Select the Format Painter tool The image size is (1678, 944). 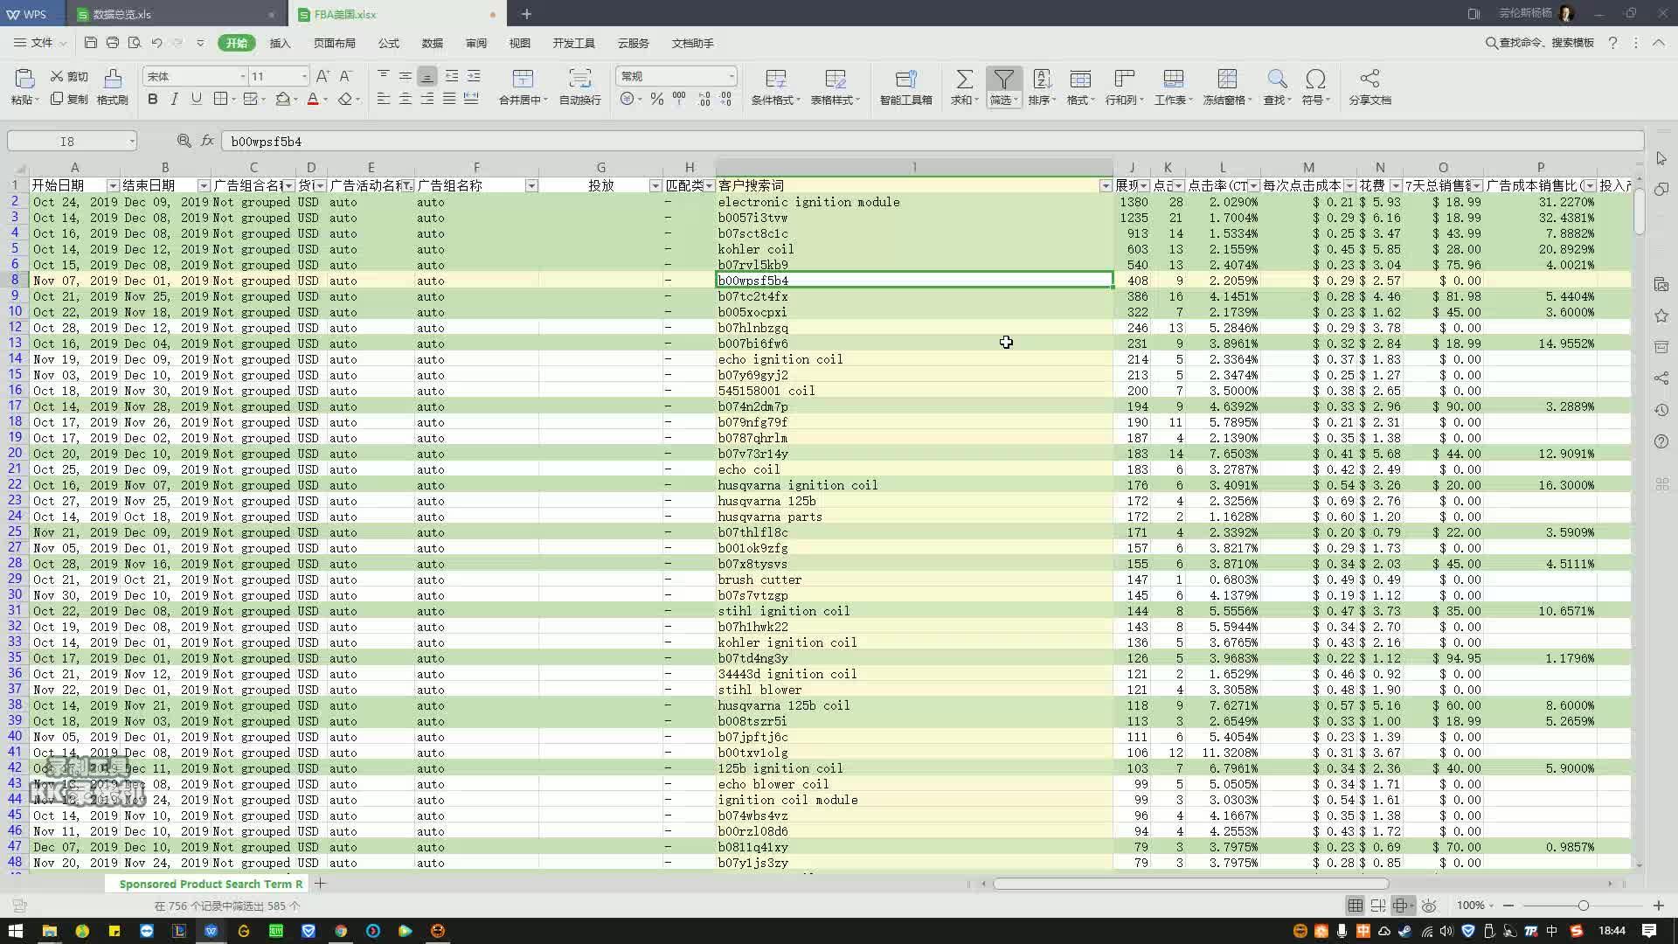point(112,87)
